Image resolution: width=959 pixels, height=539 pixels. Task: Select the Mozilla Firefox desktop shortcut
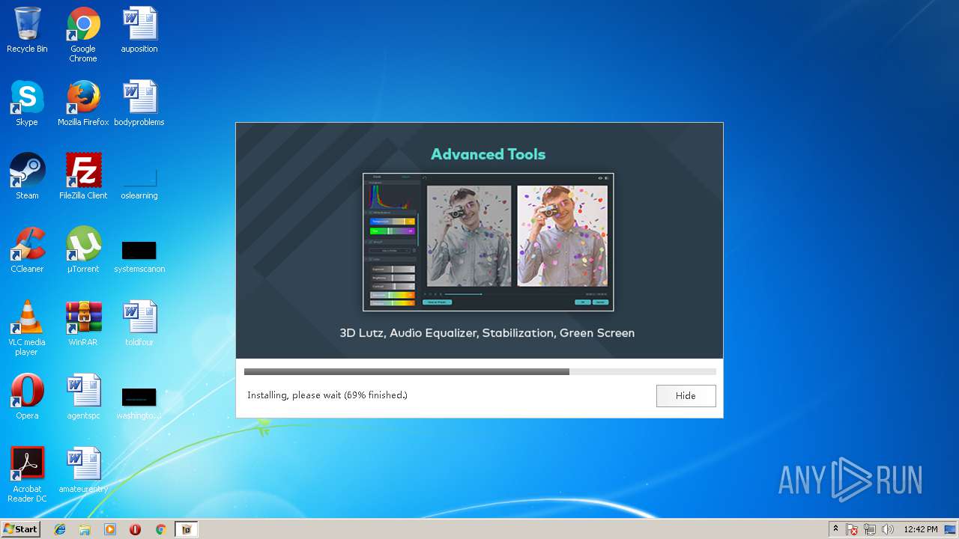click(83, 103)
